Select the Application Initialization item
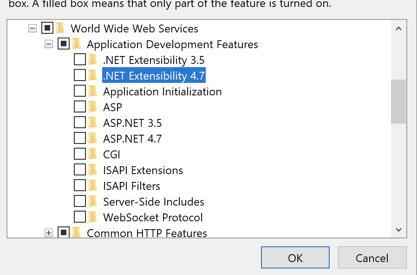 point(162,92)
